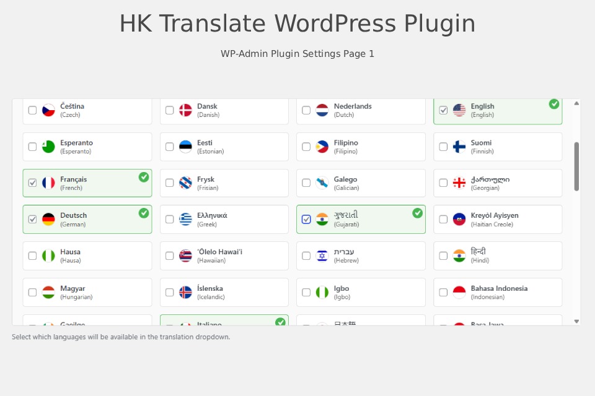The width and height of the screenshot is (595, 396).
Task: Click the Frisian flag icon
Action: coord(185,183)
